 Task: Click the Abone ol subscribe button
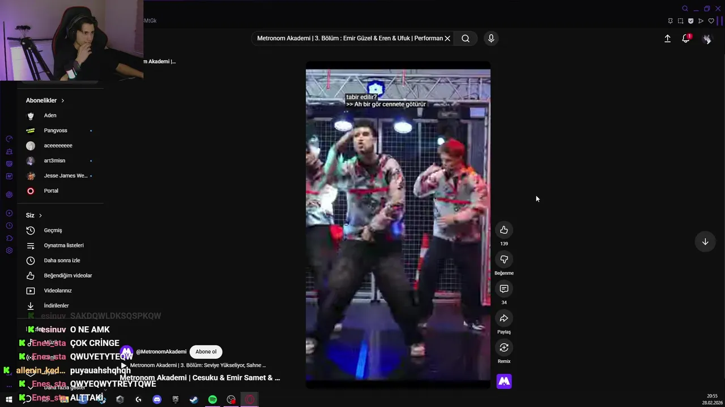(x=206, y=352)
